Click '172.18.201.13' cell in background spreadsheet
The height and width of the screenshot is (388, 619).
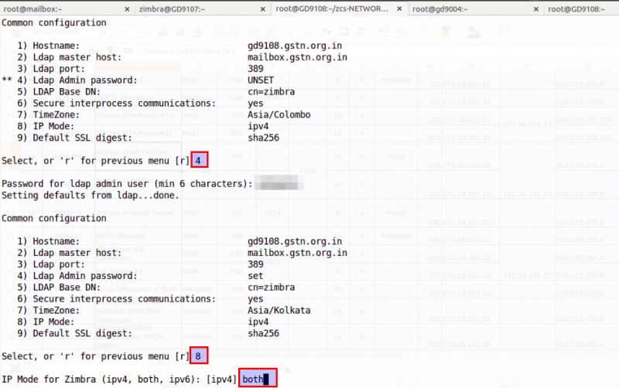(527, 124)
